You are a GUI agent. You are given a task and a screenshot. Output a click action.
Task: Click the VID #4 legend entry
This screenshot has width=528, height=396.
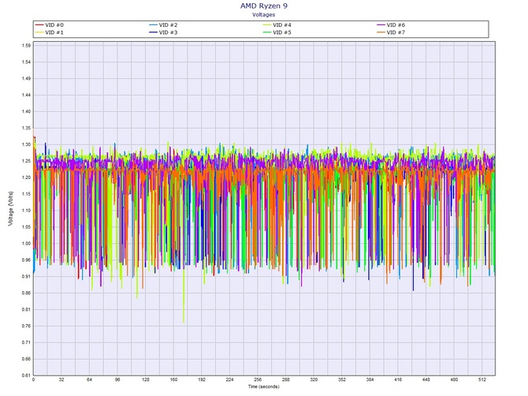(277, 25)
